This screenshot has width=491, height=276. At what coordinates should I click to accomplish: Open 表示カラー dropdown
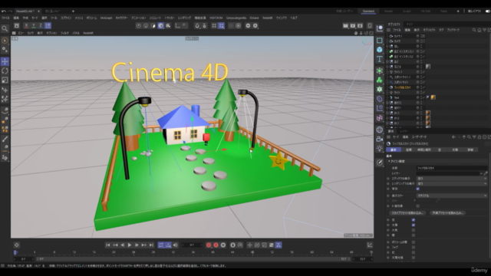click(x=452, y=195)
